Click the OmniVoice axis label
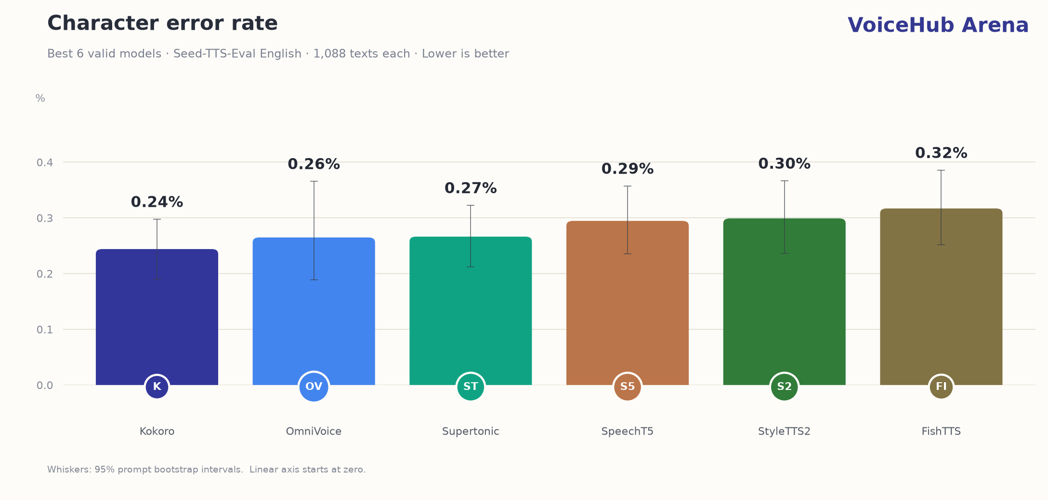1048x500 pixels. coord(314,431)
